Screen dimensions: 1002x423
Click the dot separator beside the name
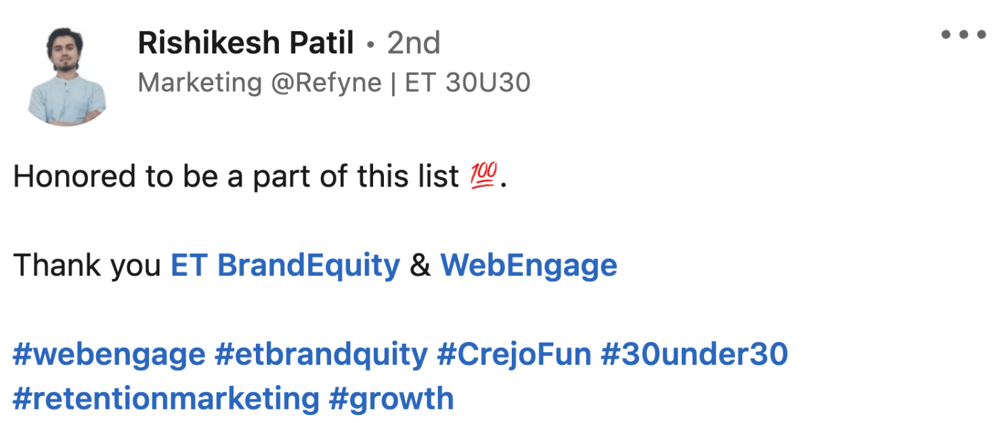click(x=370, y=45)
